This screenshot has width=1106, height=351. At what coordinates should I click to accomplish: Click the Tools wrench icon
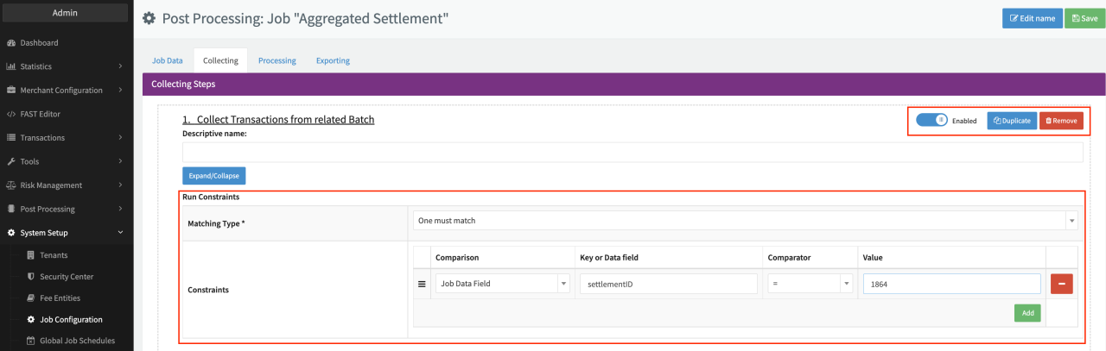click(11, 161)
